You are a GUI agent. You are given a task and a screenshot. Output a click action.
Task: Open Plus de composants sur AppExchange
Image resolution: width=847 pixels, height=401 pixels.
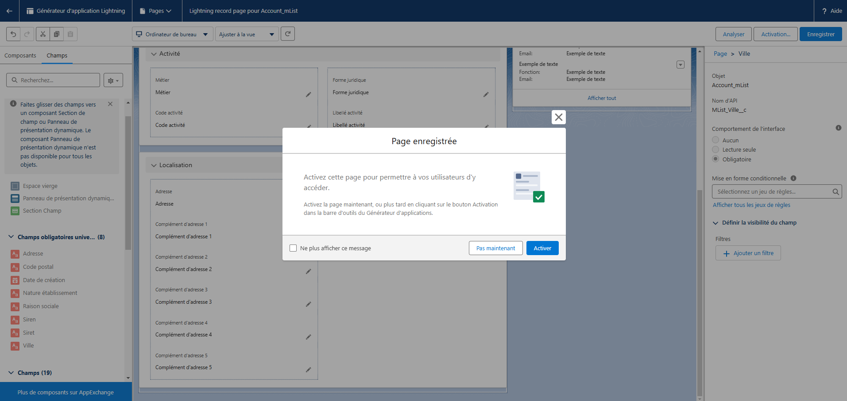pyautogui.click(x=66, y=392)
